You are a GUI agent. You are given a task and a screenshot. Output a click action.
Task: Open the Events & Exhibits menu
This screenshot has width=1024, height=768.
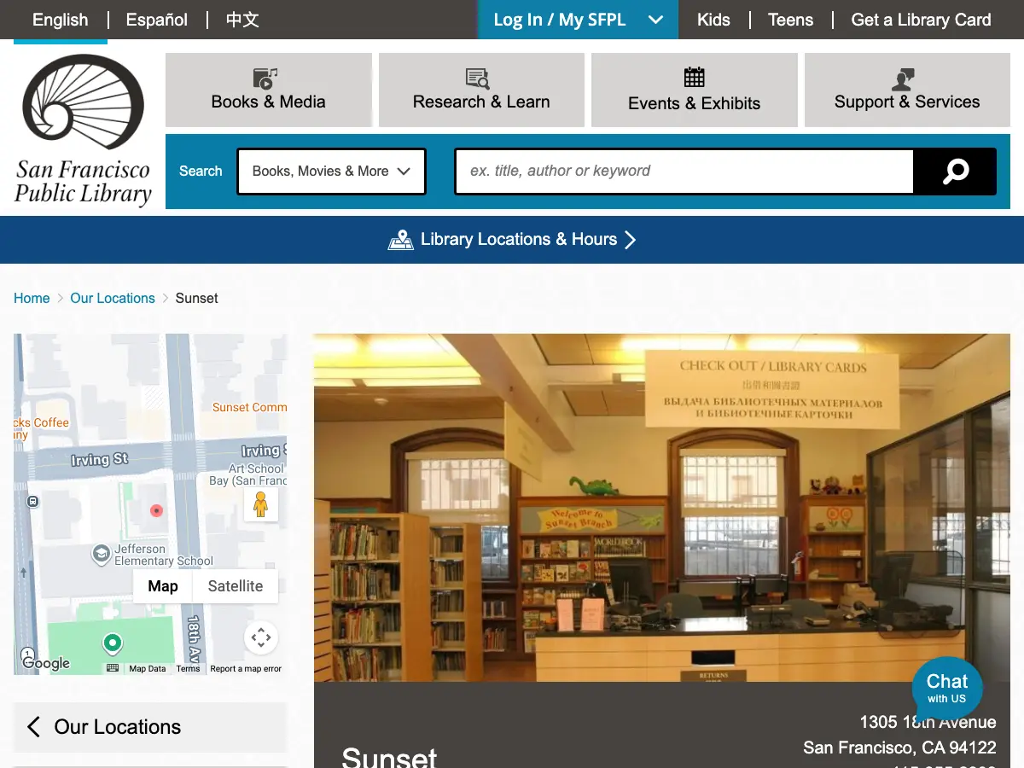pyautogui.click(x=695, y=90)
